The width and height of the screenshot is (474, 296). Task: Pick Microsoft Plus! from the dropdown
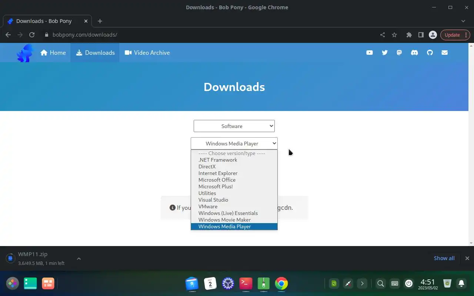[x=234, y=186]
